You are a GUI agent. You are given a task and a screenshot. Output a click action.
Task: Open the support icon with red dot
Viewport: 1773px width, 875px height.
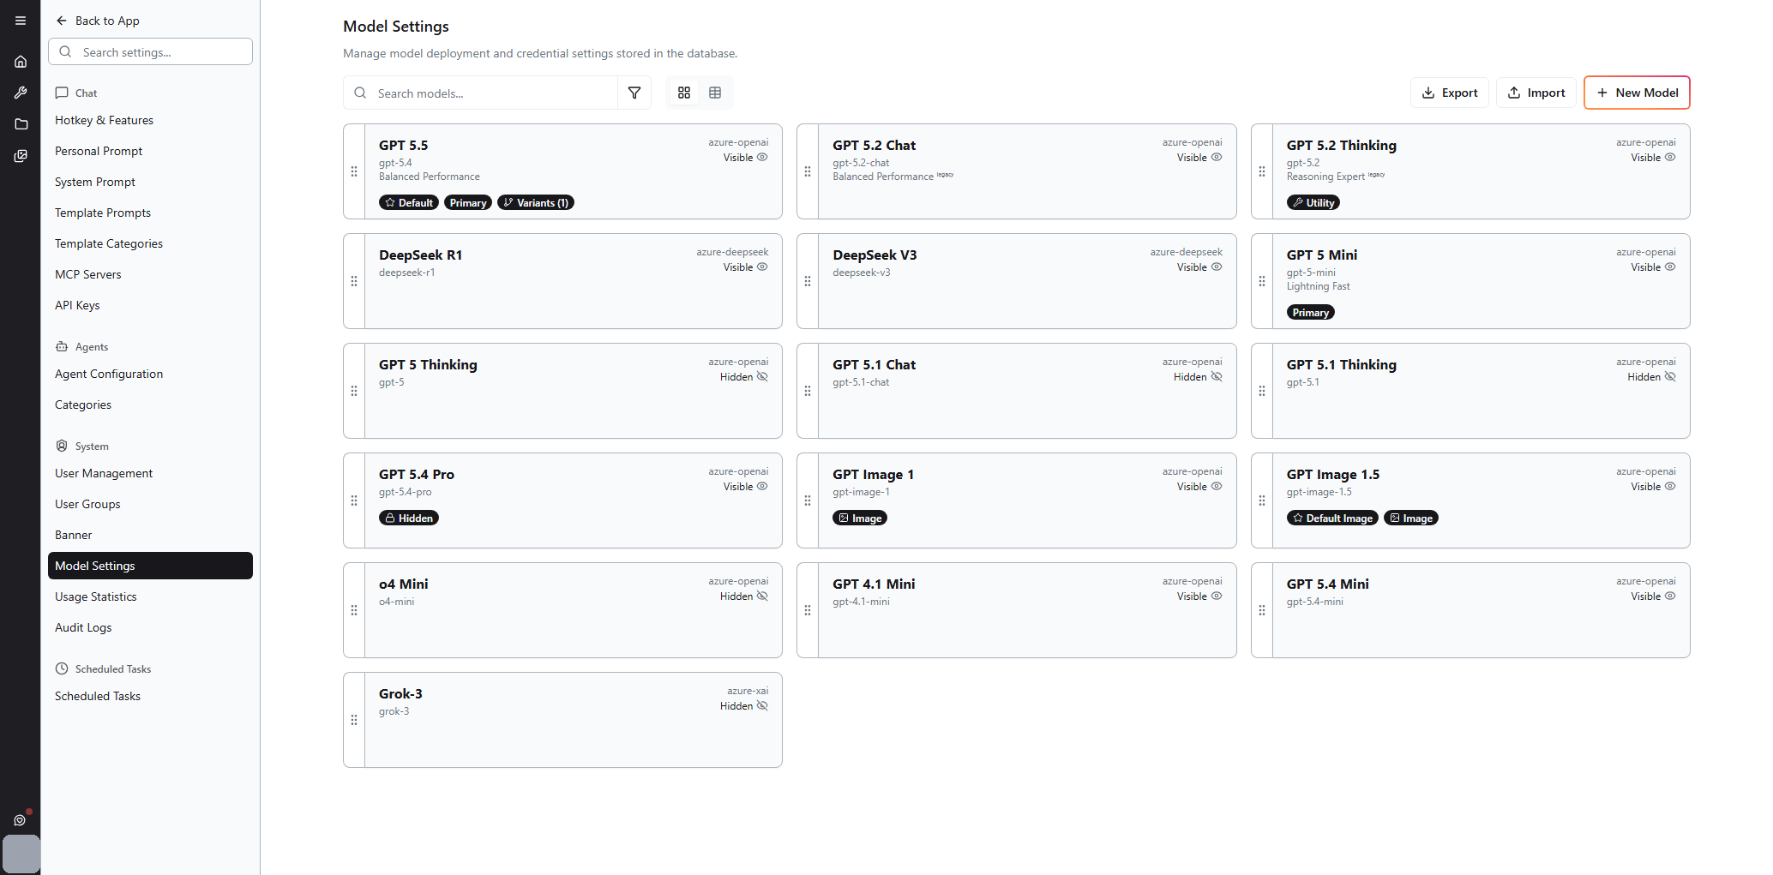click(x=21, y=819)
